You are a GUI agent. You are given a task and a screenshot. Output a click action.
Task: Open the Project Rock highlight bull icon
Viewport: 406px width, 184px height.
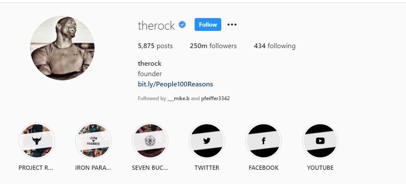click(x=37, y=141)
